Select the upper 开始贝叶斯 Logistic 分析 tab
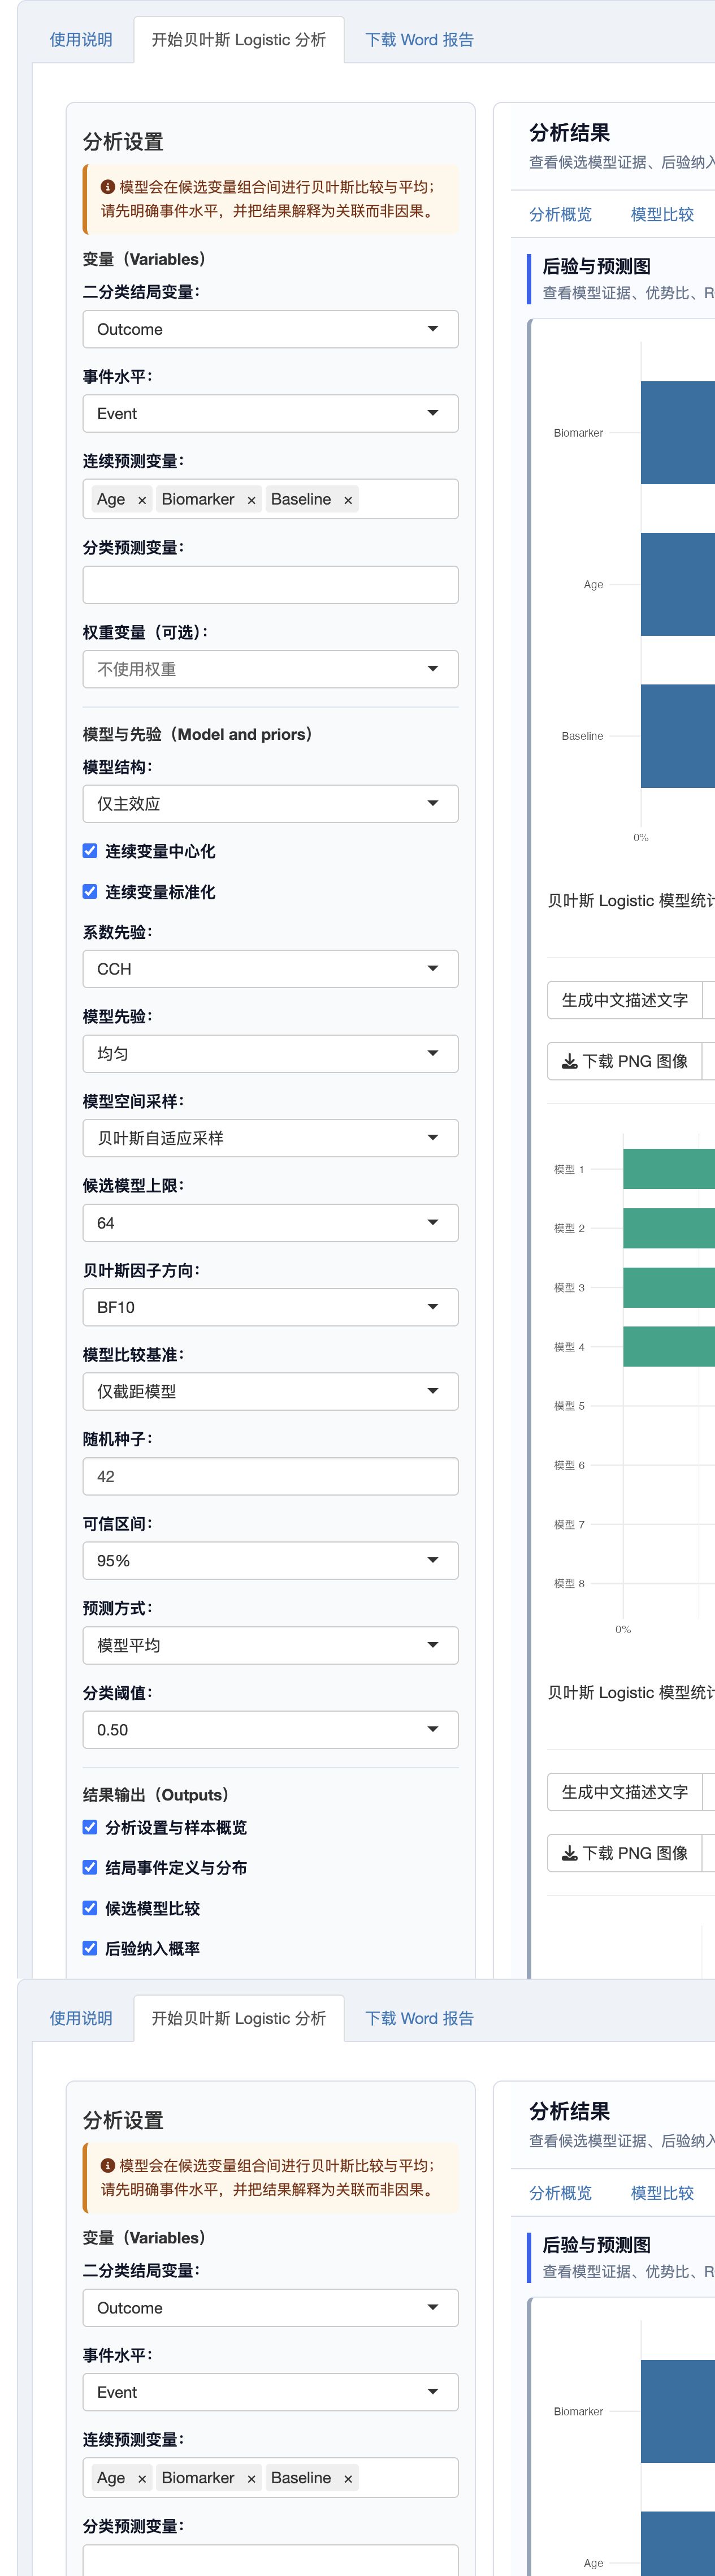Viewport: 715px width, 2576px height. click(x=239, y=40)
